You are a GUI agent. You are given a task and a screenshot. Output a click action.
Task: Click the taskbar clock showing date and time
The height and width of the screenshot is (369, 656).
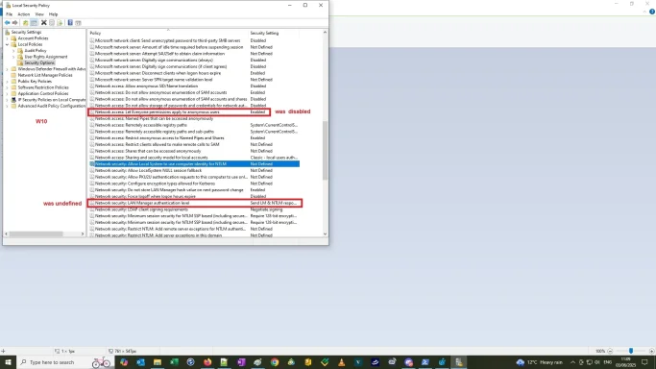626,362
